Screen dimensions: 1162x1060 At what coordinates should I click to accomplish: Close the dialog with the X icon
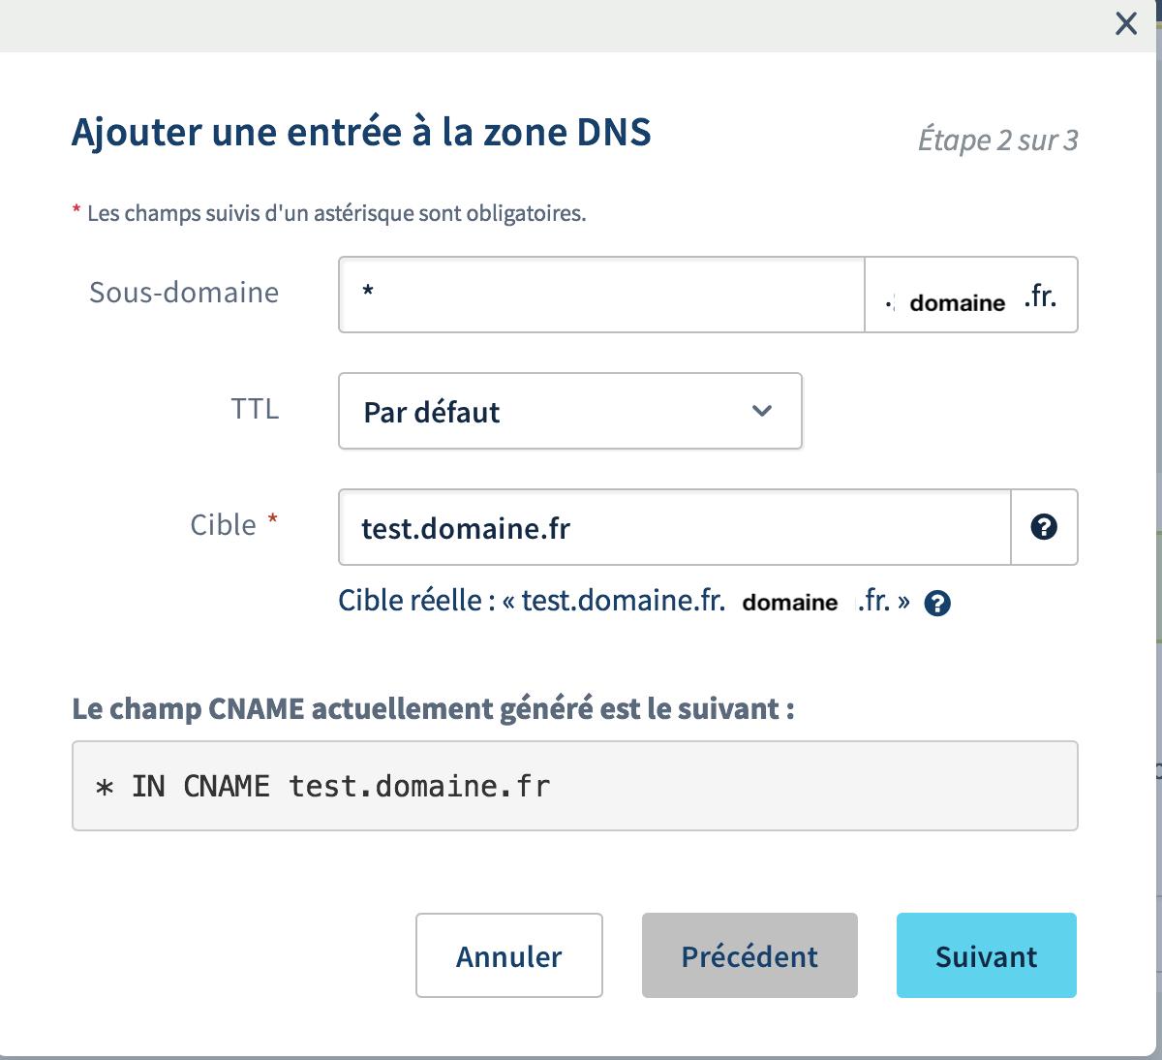click(x=1126, y=24)
